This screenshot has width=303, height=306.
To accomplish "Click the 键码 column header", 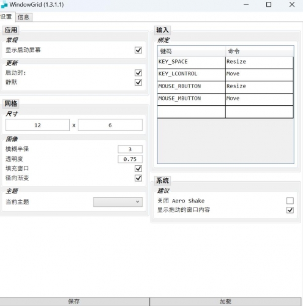I will [x=192, y=51].
